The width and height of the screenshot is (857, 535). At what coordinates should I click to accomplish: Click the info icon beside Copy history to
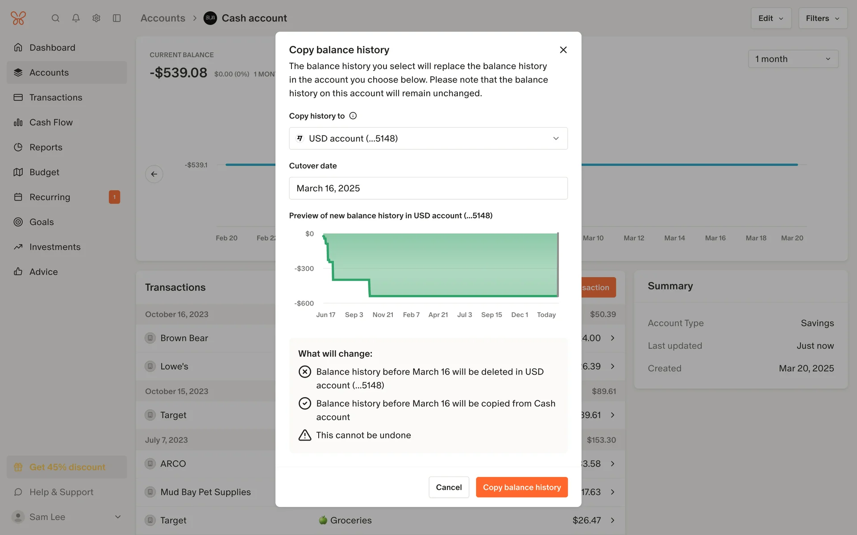[353, 116]
